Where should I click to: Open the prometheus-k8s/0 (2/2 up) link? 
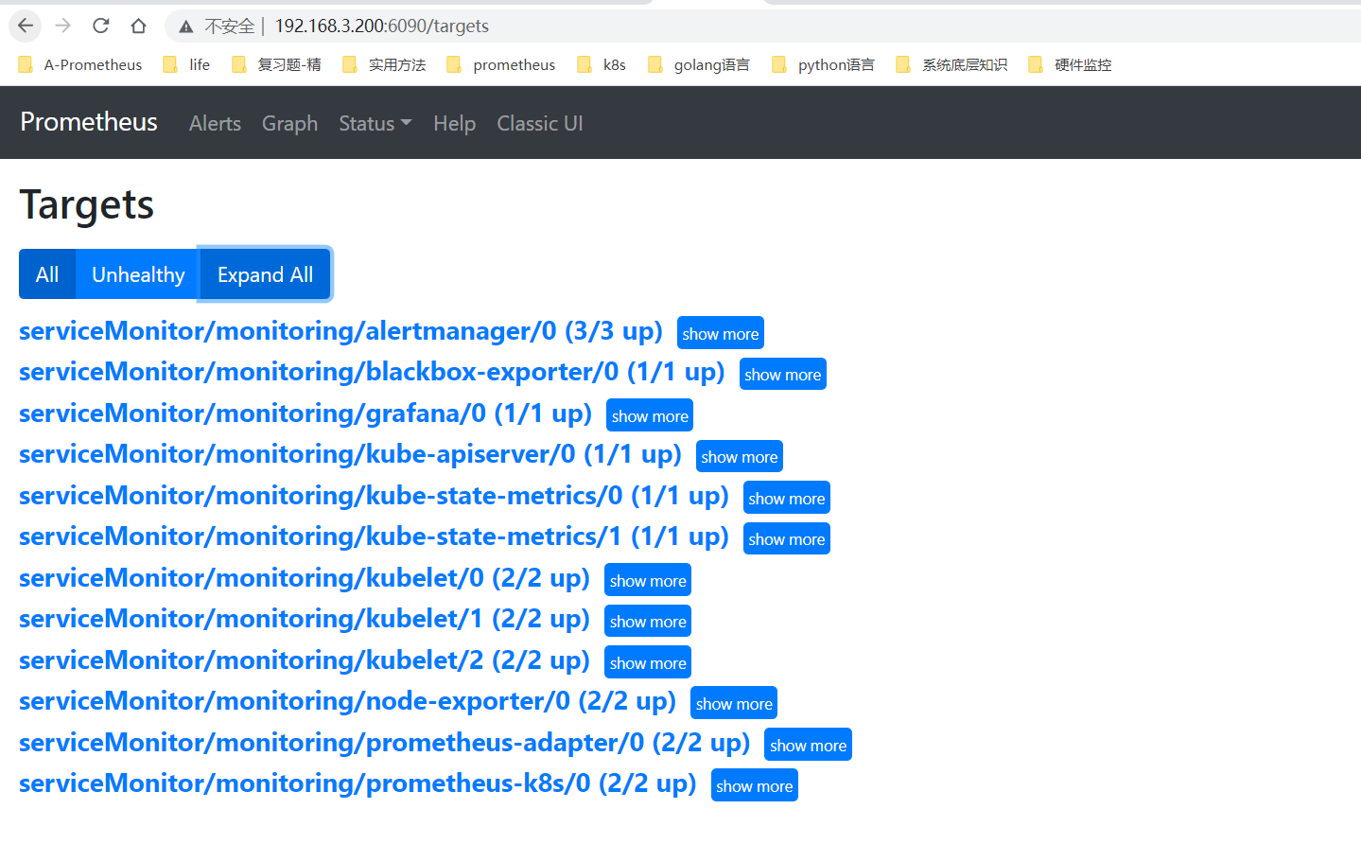coord(358,783)
